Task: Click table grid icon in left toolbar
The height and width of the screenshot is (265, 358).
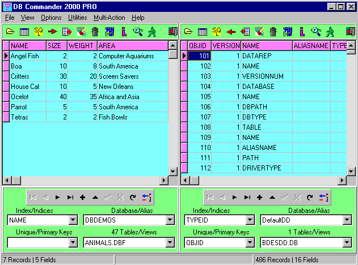Action: tap(24, 32)
